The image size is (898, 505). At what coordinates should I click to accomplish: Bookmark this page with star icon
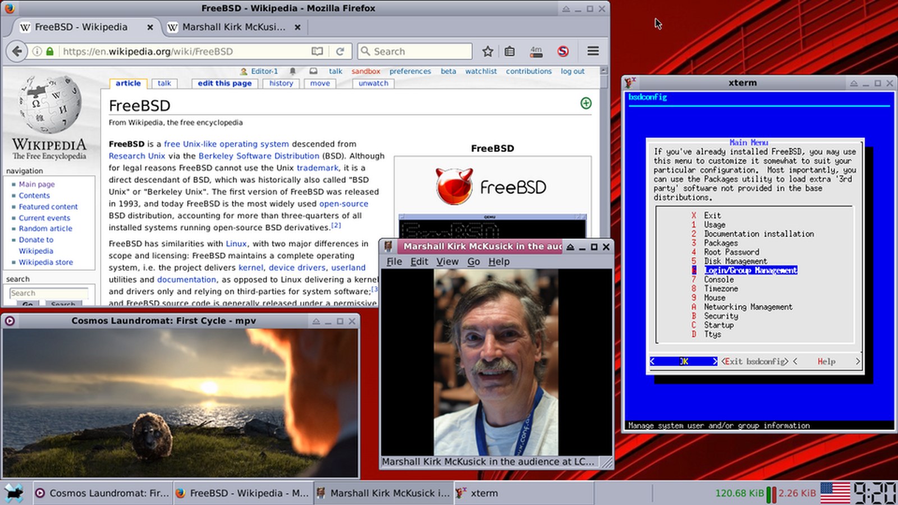click(488, 51)
